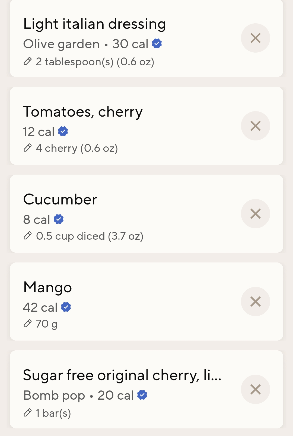
Task: Open Light italian dressing details
Action: [x=94, y=24]
